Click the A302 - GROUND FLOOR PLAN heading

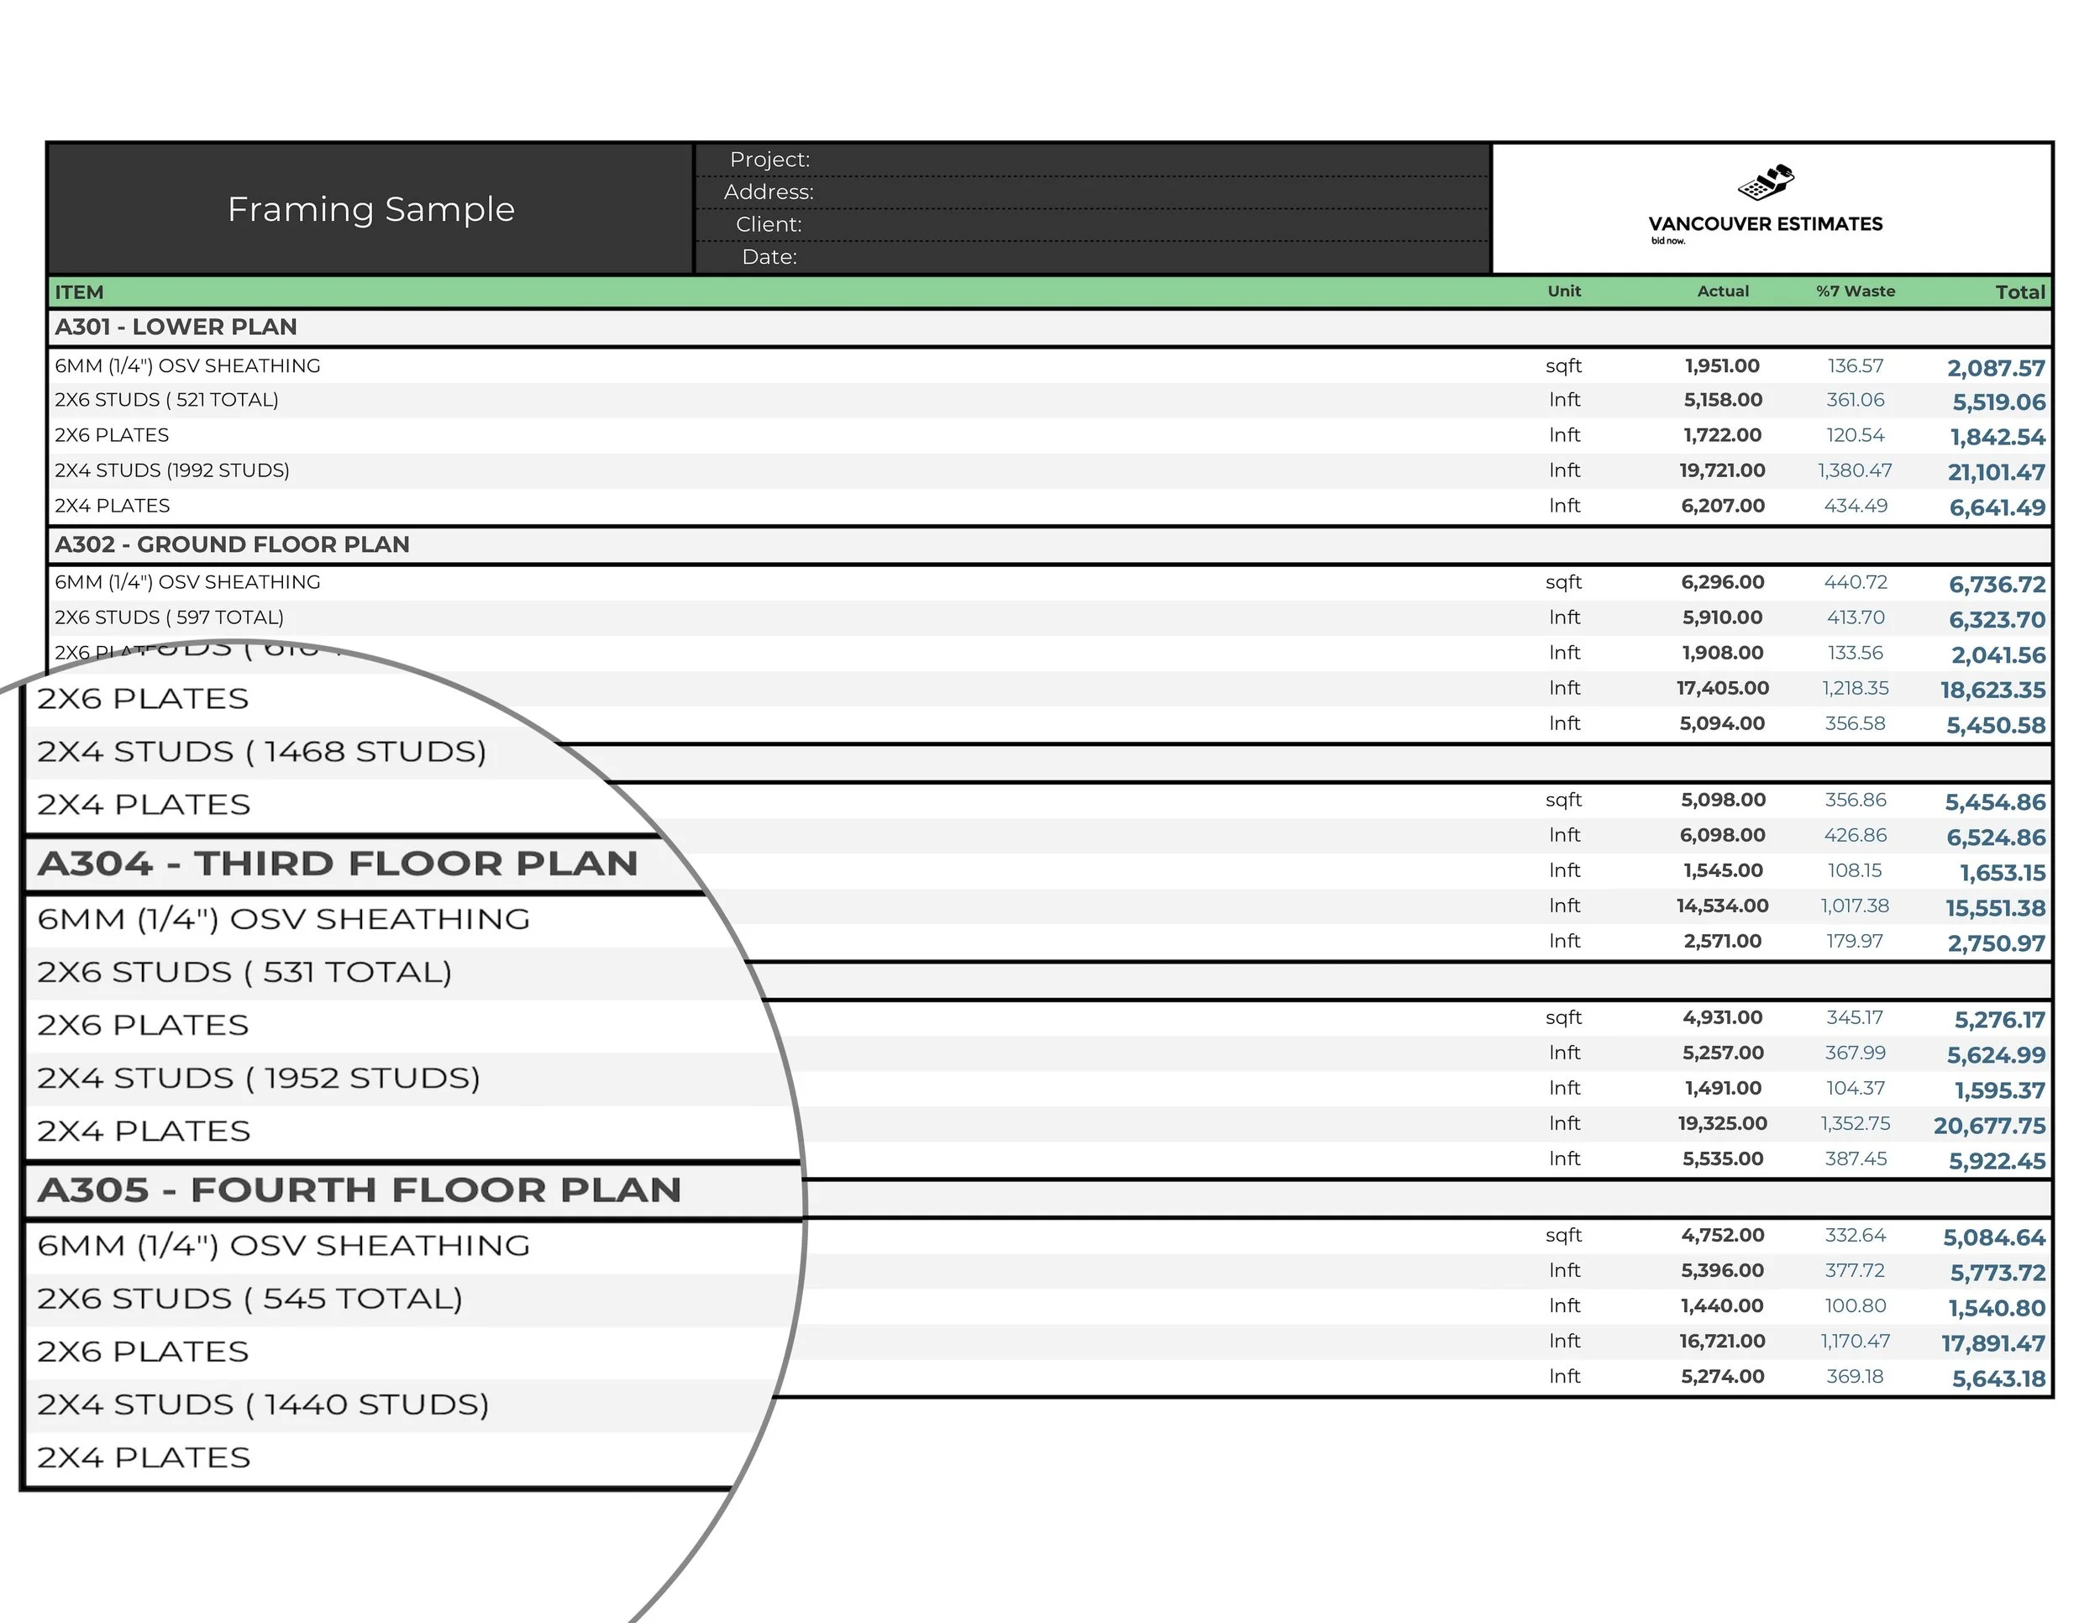pyautogui.click(x=232, y=544)
